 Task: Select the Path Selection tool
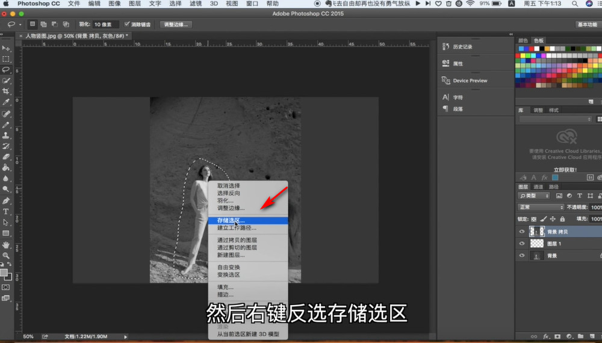click(x=6, y=222)
